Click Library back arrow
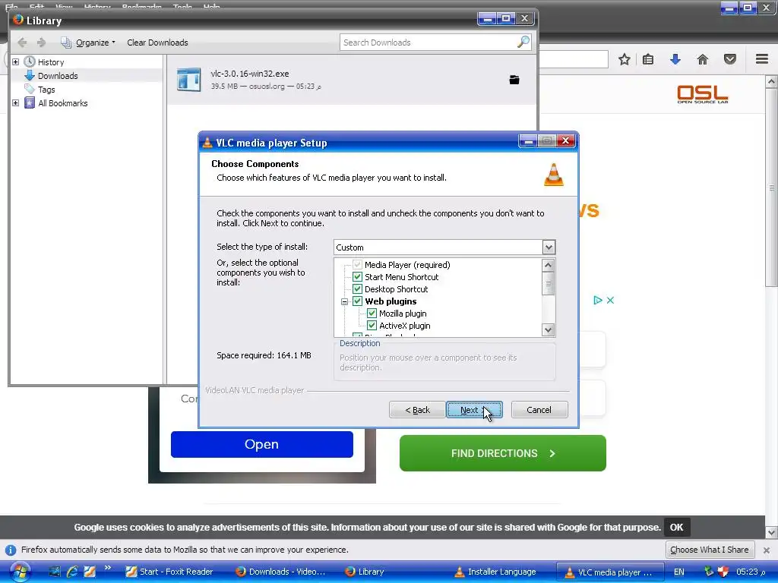The height and width of the screenshot is (583, 778). (22, 43)
